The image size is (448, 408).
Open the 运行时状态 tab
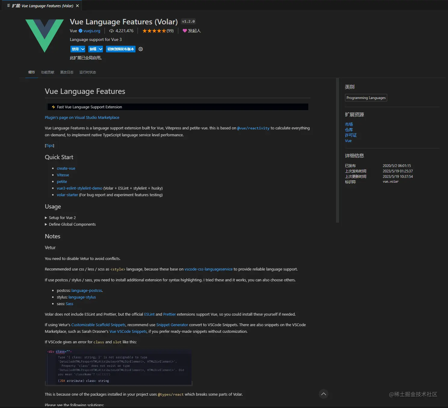point(88,72)
